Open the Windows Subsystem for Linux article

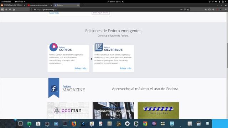coord(113,111)
